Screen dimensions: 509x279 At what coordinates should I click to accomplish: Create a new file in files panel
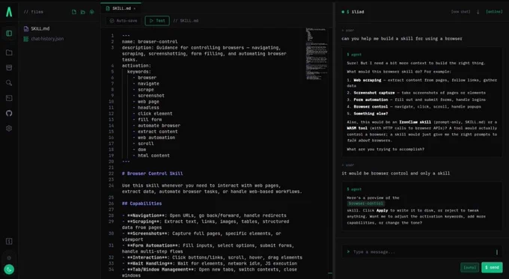pyautogui.click(x=74, y=12)
